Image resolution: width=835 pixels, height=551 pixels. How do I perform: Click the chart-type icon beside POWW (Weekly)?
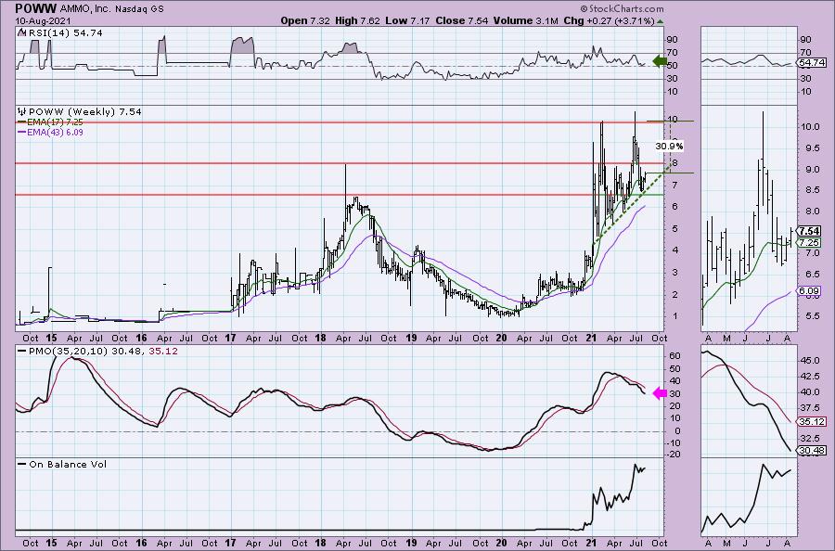coord(22,112)
